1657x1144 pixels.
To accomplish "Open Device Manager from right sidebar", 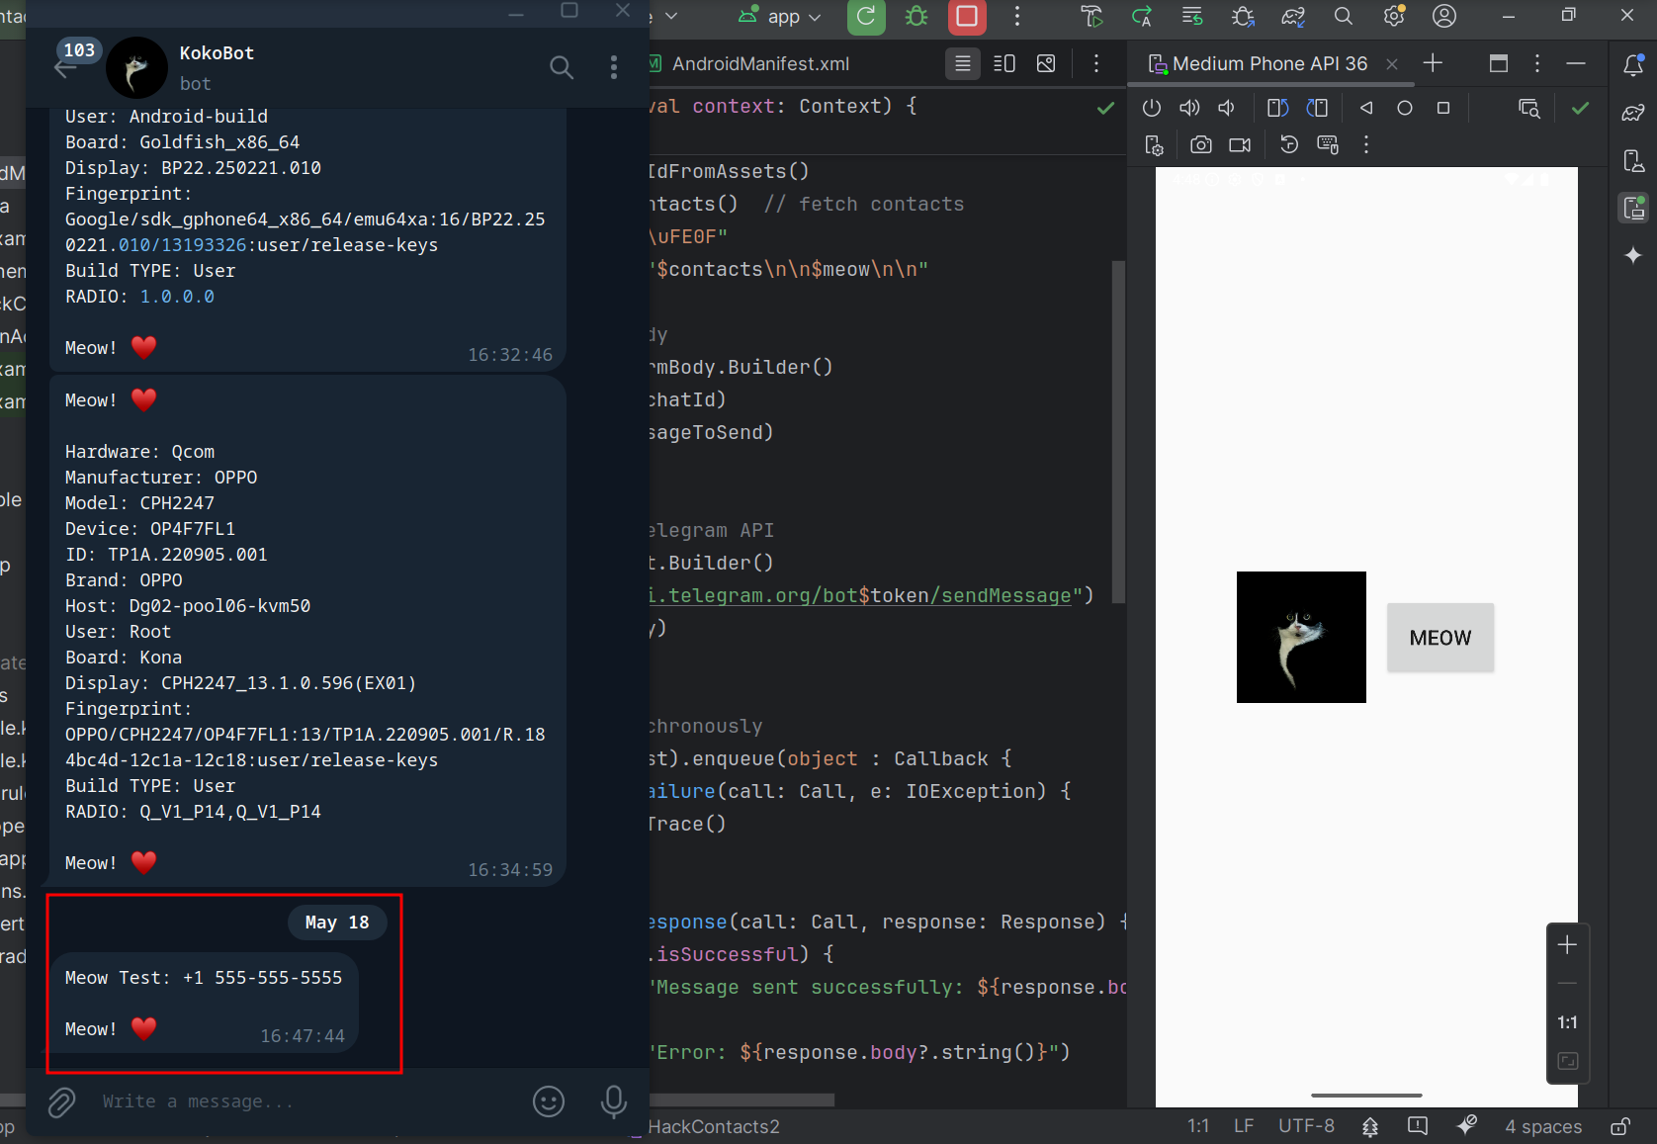I will [x=1633, y=160].
